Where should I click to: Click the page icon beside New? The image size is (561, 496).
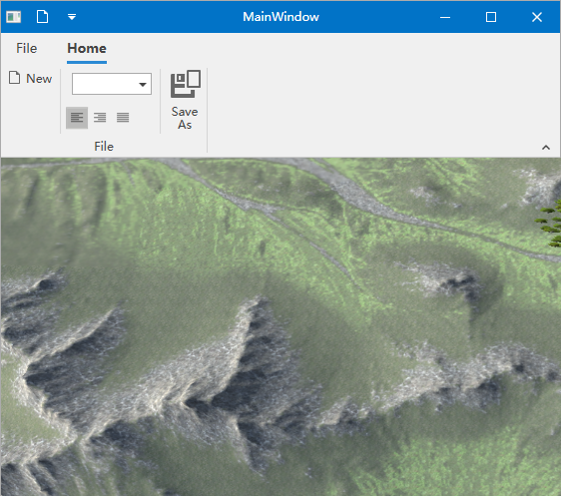pos(14,78)
